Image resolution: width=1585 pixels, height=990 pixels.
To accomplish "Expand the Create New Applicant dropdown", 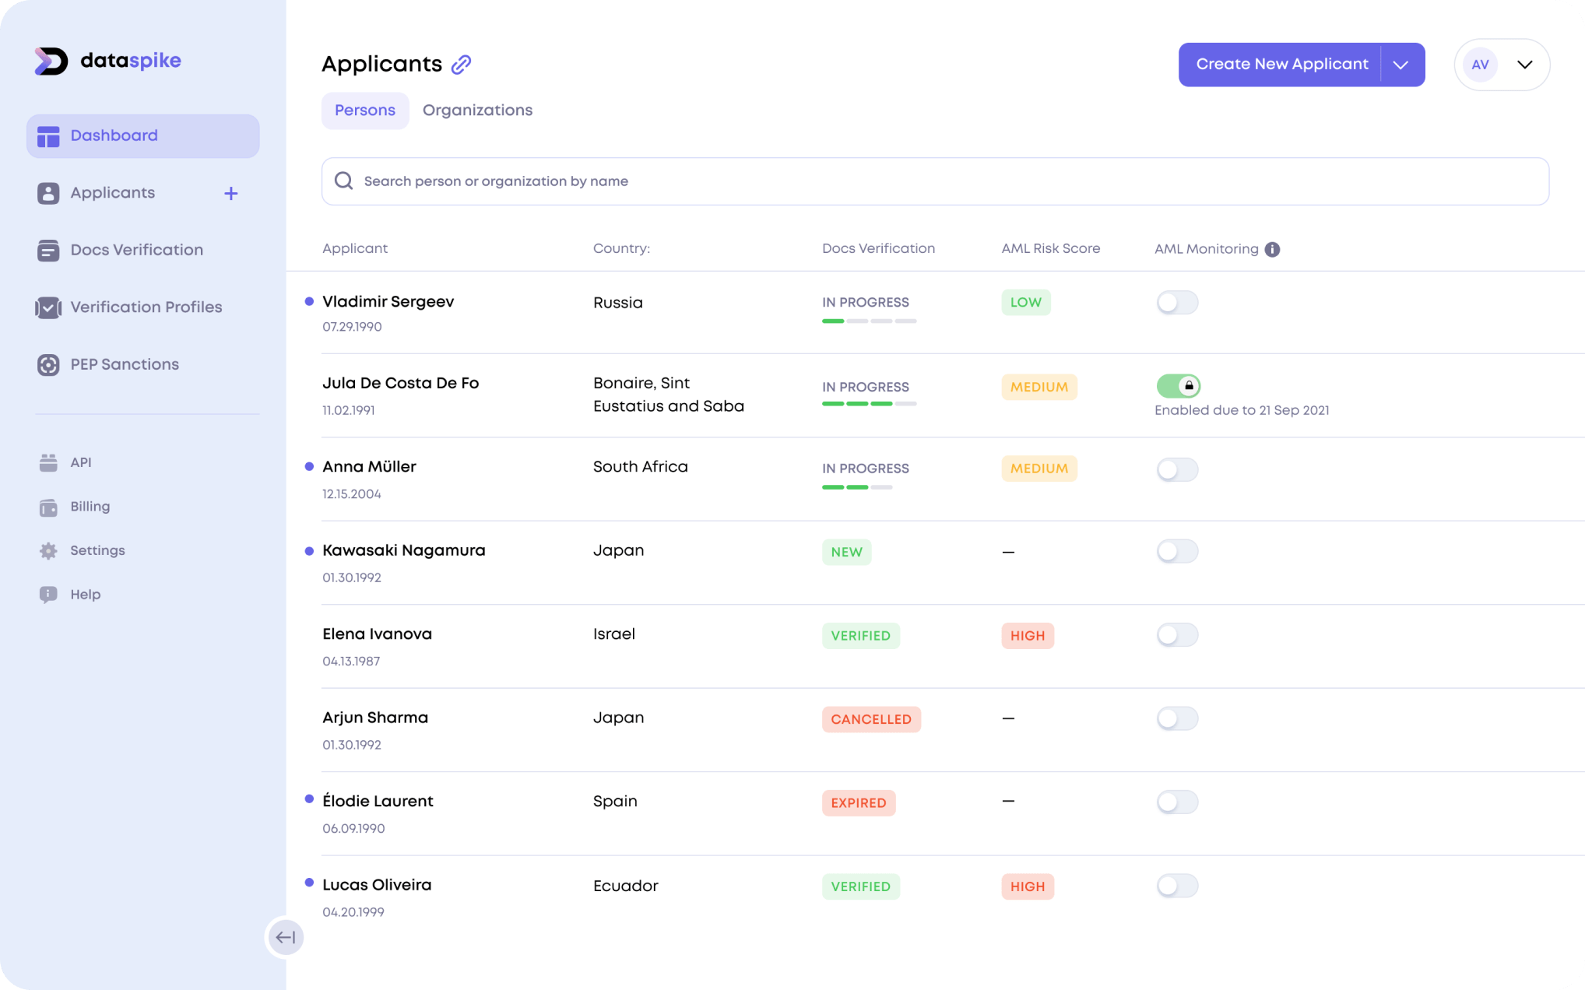I will coord(1401,65).
